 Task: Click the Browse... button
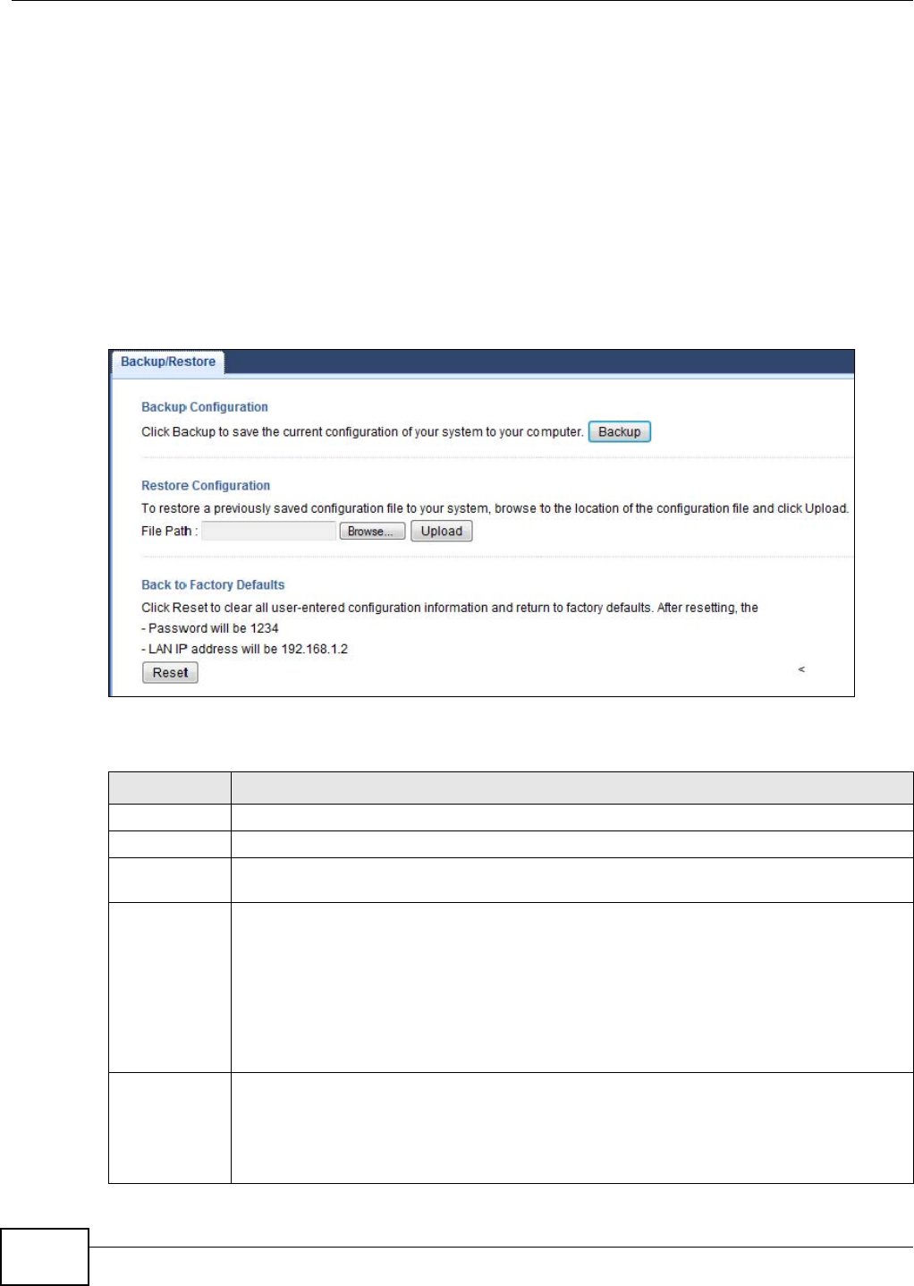371,532
